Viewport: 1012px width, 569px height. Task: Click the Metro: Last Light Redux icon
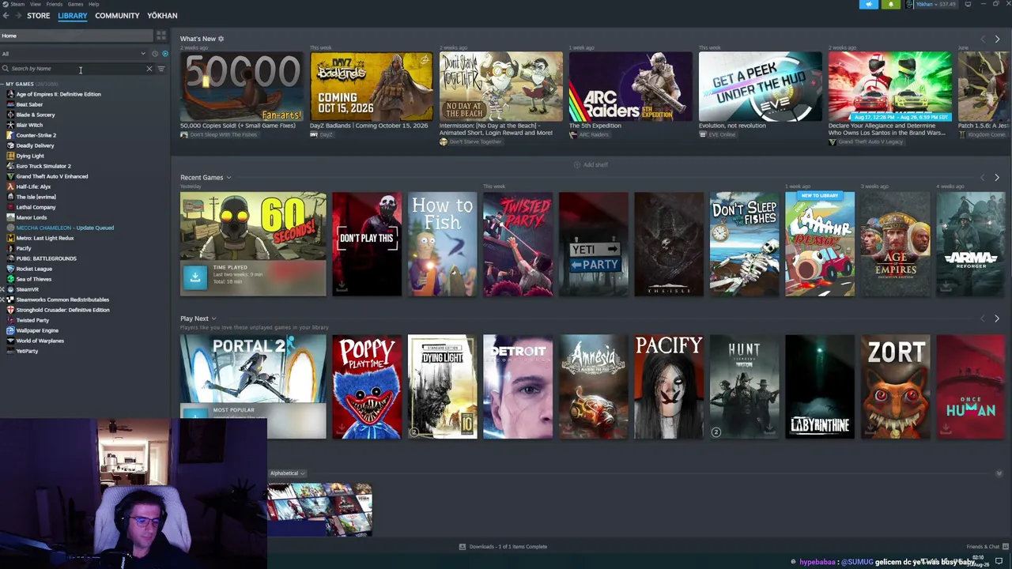[x=10, y=238]
